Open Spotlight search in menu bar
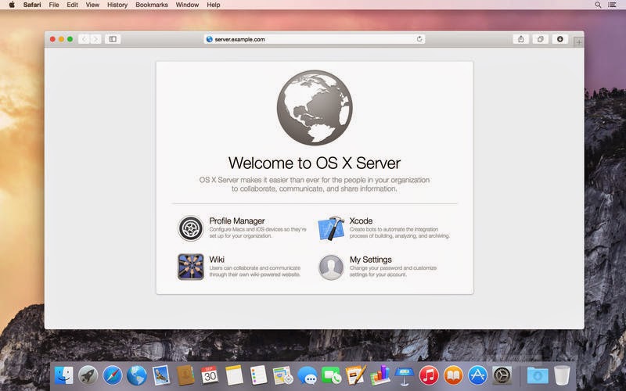The image size is (626, 391). click(598, 5)
